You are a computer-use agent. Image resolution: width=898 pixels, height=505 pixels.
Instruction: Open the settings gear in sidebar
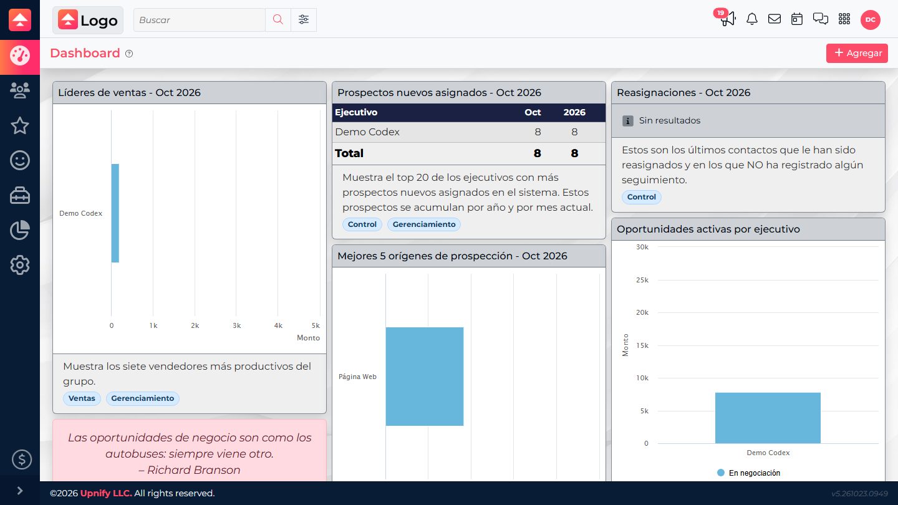coord(20,266)
